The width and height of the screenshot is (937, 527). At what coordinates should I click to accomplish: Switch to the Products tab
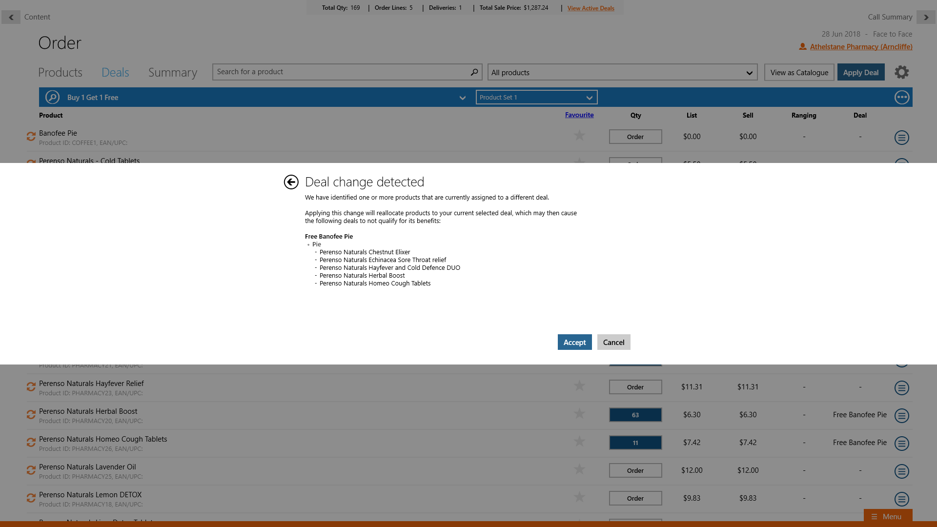point(60,73)
